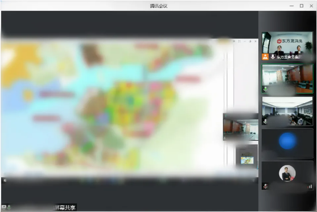Click the profile photo avatar of last participant
Screen dimensions: 317x212
click(287, 173)
